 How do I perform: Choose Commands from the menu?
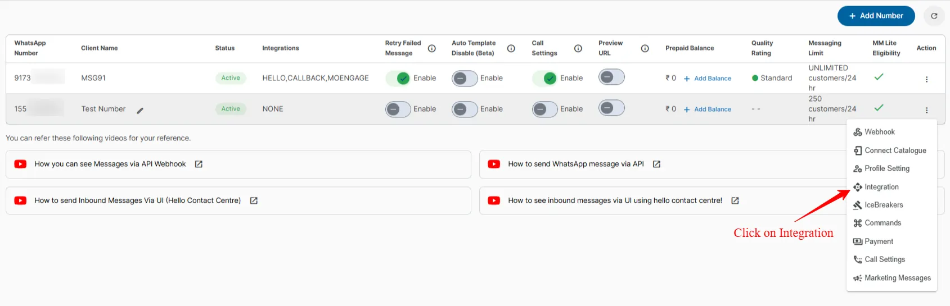click(892, 223)
